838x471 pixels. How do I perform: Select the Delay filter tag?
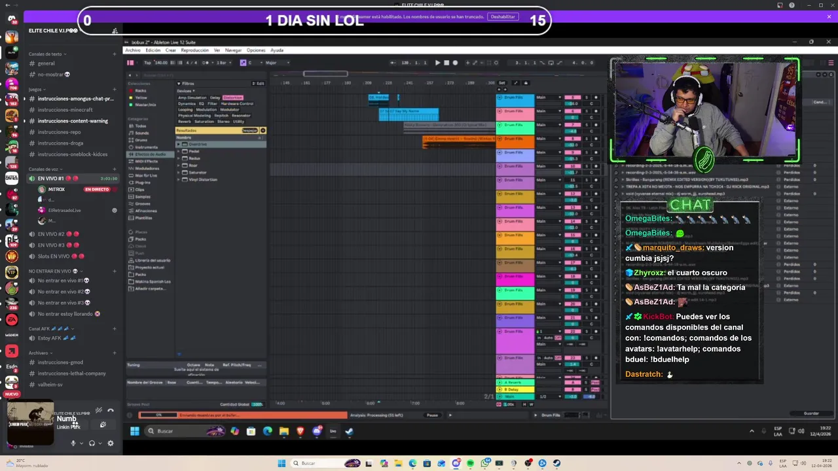pyautogui.click(x=215, y=97)
